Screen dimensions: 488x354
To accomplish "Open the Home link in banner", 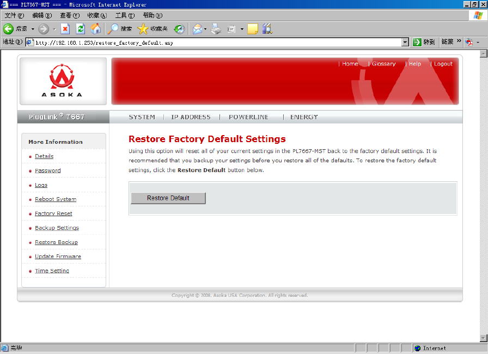I will [350, 64].
